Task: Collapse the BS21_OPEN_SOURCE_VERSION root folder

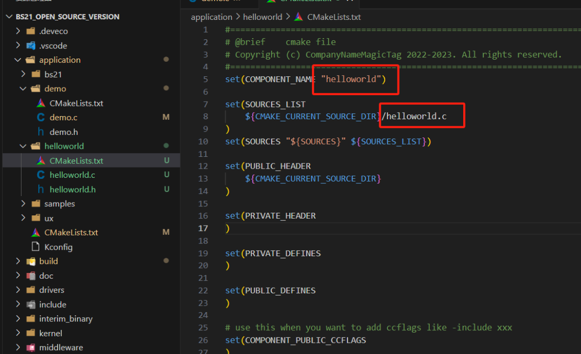Action: click(10, 17)
